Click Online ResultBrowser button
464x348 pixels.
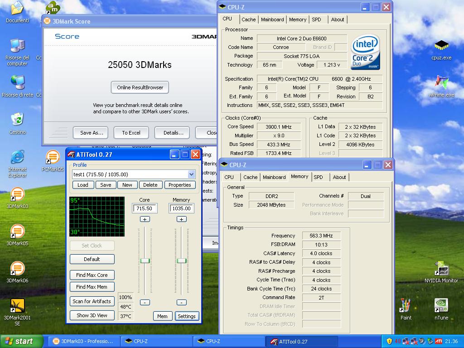pyautogui.click(x=140, y=87)
